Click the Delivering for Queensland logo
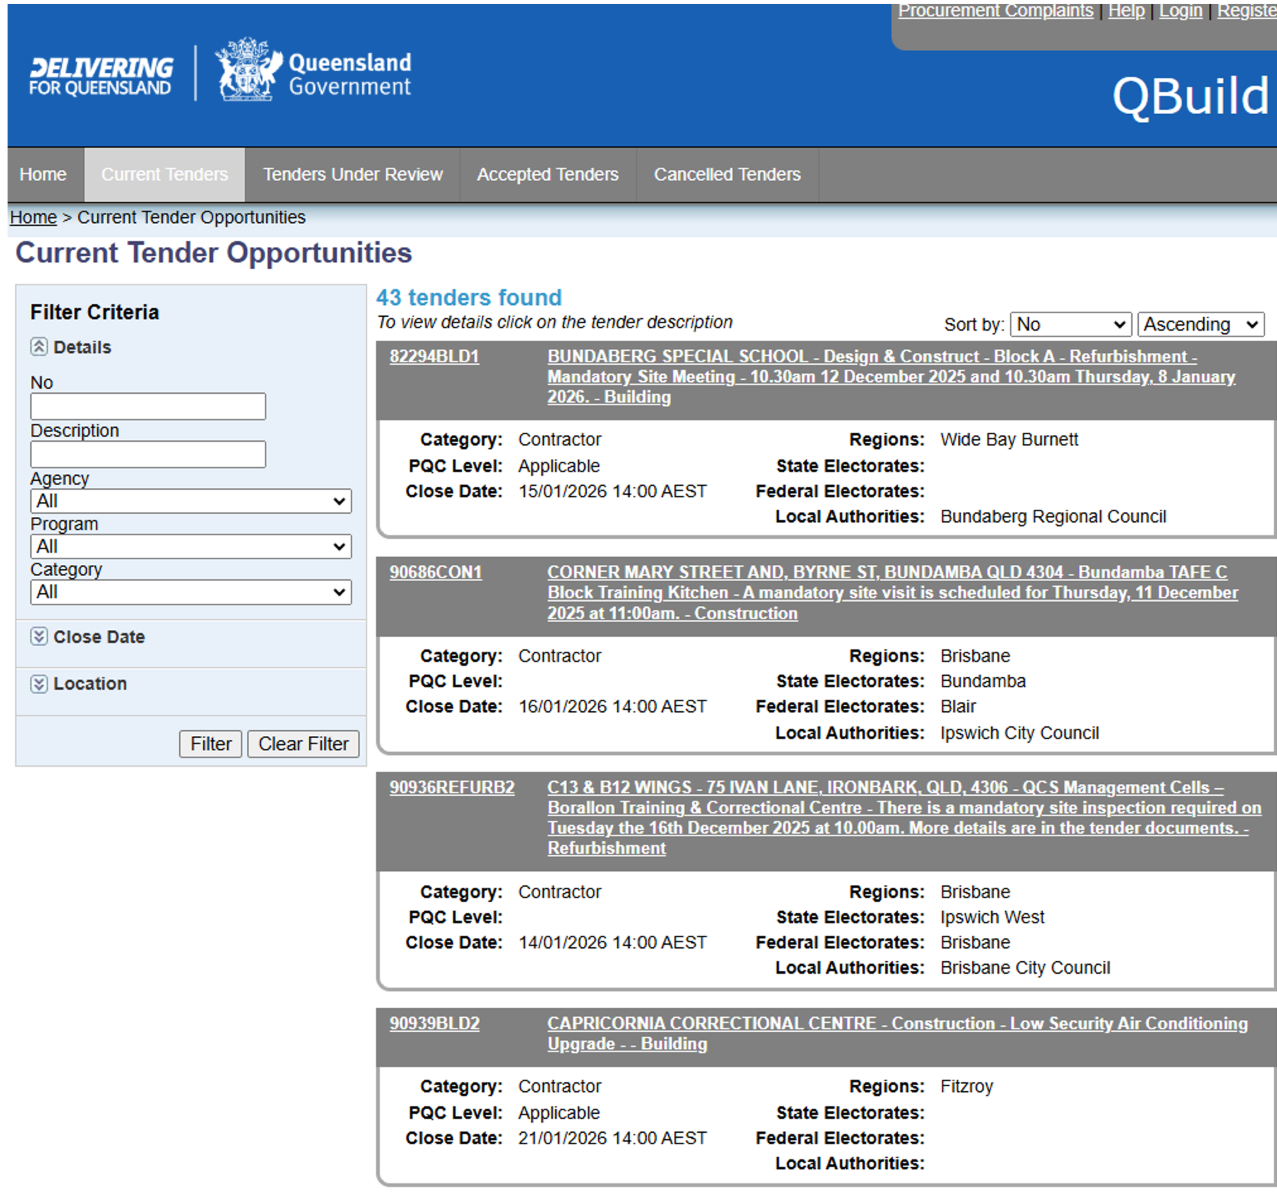This screenshot has width=1277, height=1194. click(101, 76)
